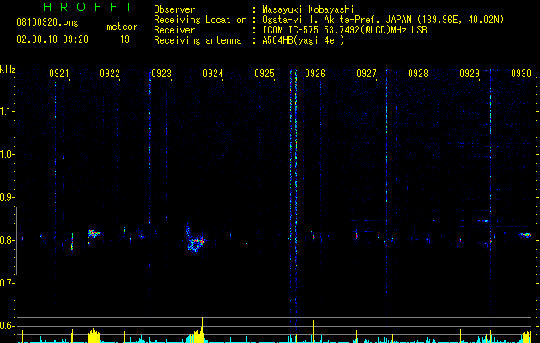This screenshot has height=343, width=540.
Task: Click the 0925 time marker
Action: (264, 74)
